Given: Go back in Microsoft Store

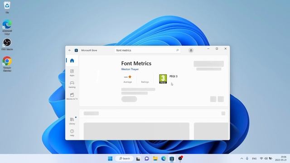Looking at the screenshot, I should (70, 50).
